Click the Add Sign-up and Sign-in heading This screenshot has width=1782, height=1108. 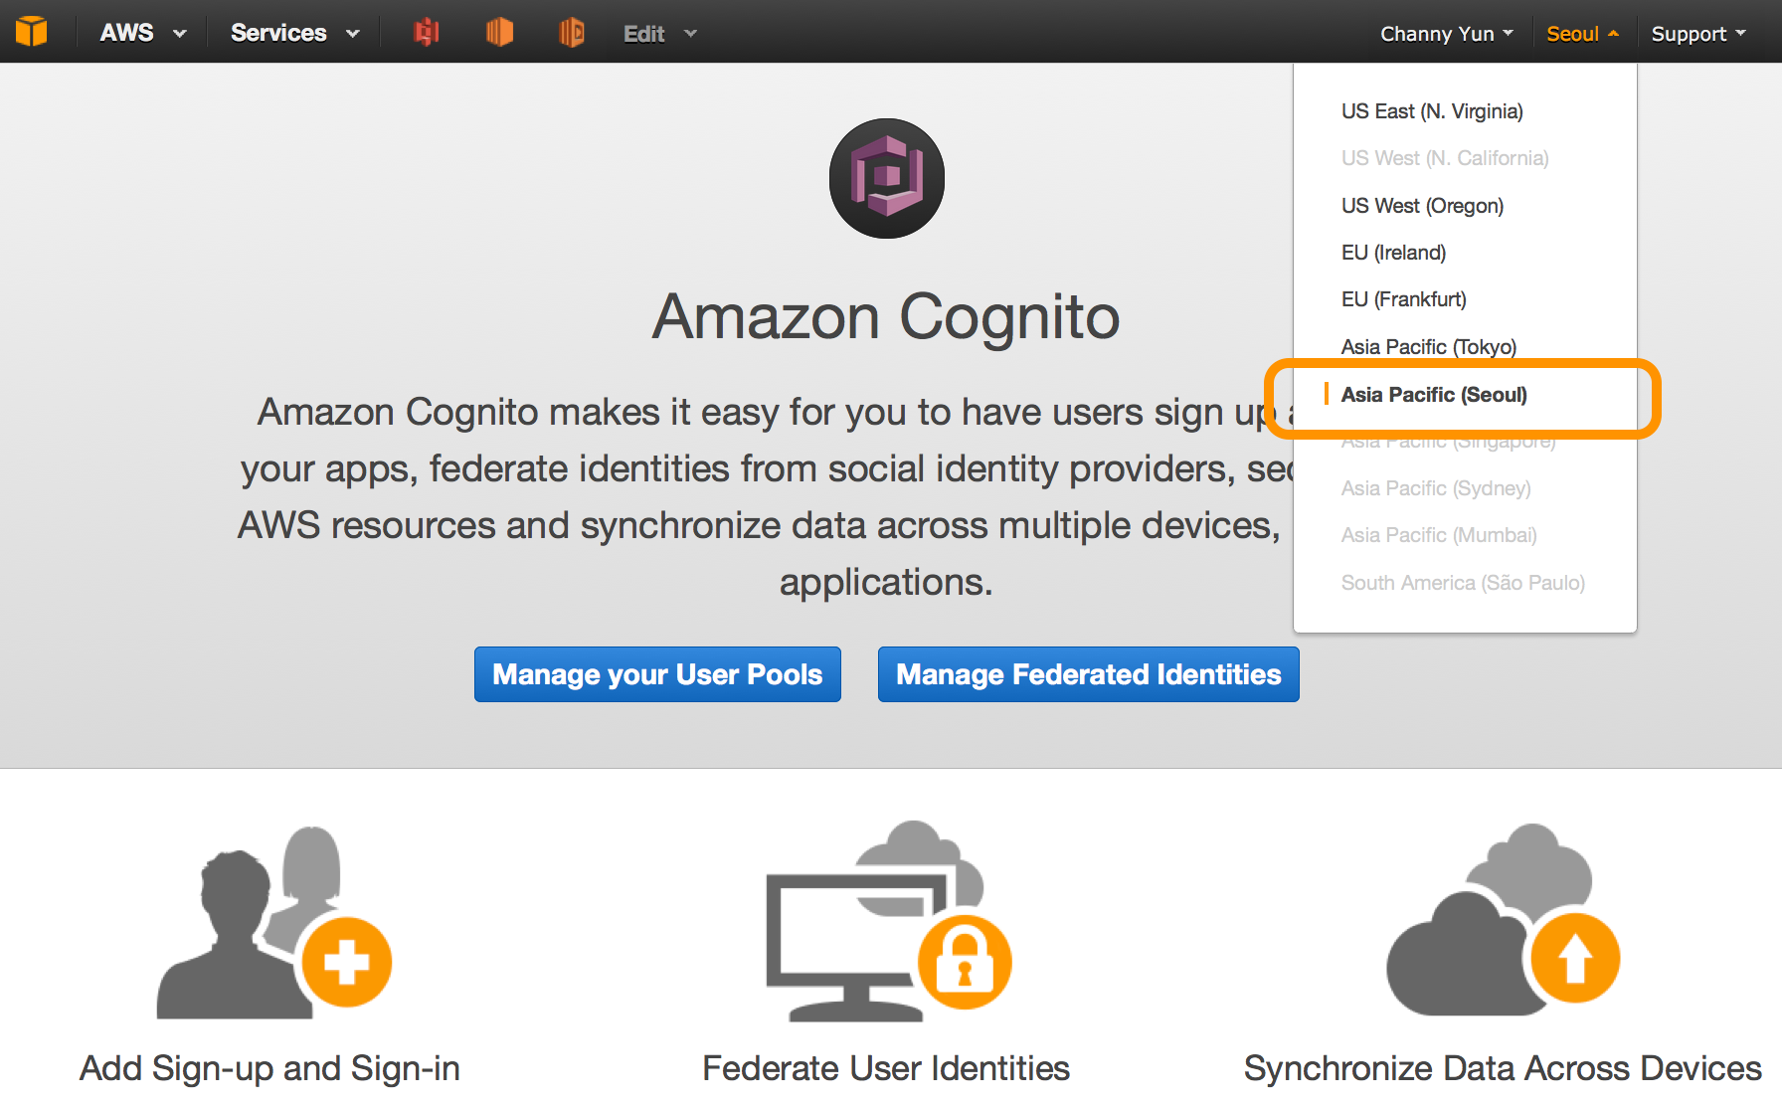(x=269, y=1068)
